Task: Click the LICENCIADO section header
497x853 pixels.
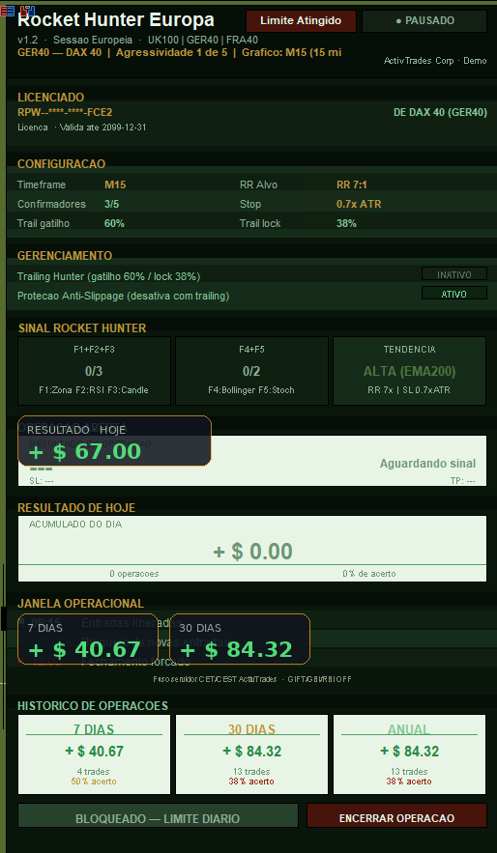Action: click(50, 98)
